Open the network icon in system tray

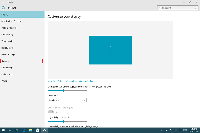point(171,130)
